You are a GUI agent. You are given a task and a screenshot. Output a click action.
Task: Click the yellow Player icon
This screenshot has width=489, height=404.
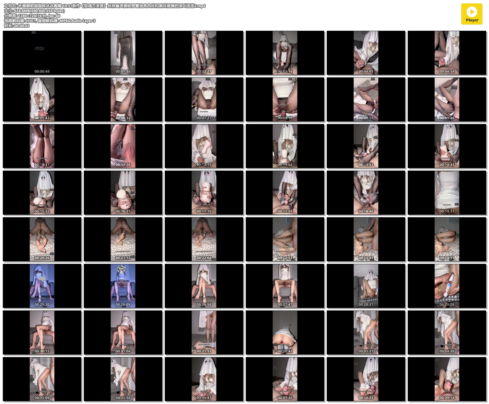coord(472,14)
